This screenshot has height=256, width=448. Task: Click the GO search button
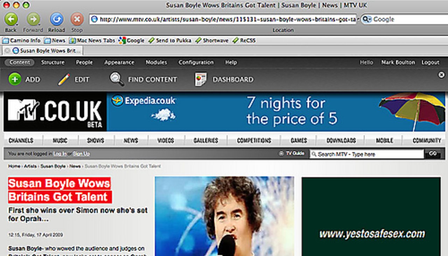click(433, 154)
